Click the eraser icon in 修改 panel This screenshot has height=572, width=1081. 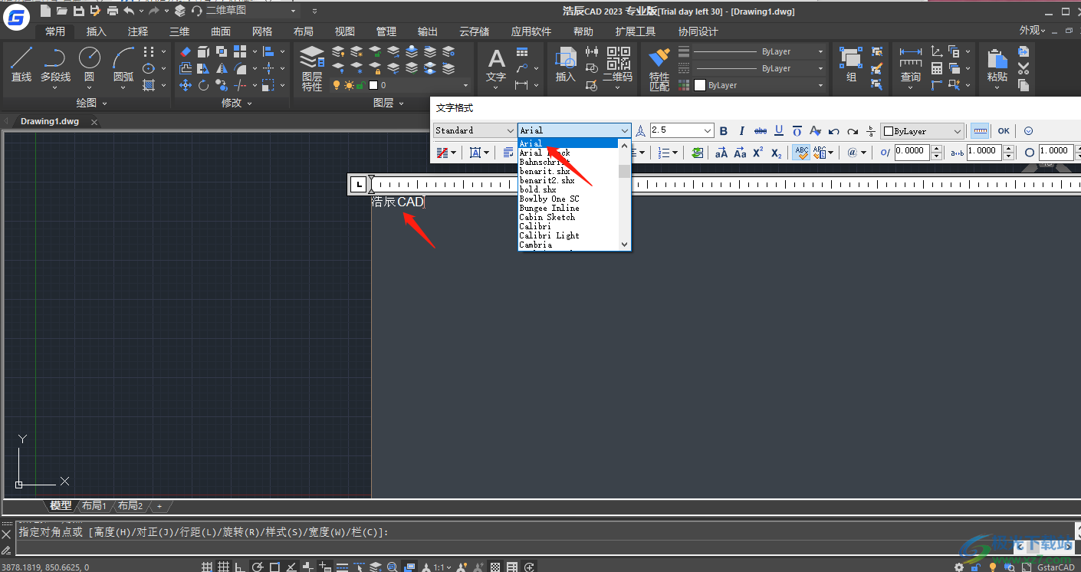pyautogui.click(x=185, y=51)
